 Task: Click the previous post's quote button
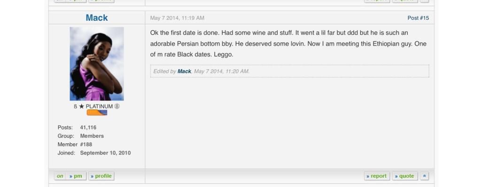coord(405,0)
